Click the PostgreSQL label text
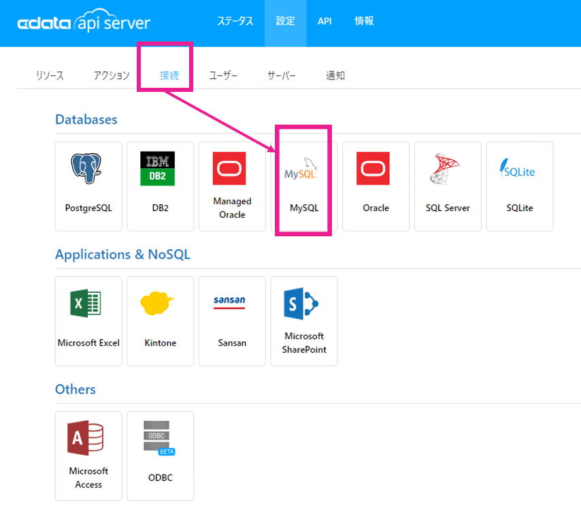 pos(88,208)
